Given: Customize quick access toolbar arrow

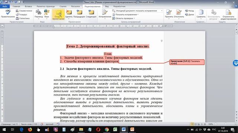Looking at the screenshot, I should (x=23, y=2).
